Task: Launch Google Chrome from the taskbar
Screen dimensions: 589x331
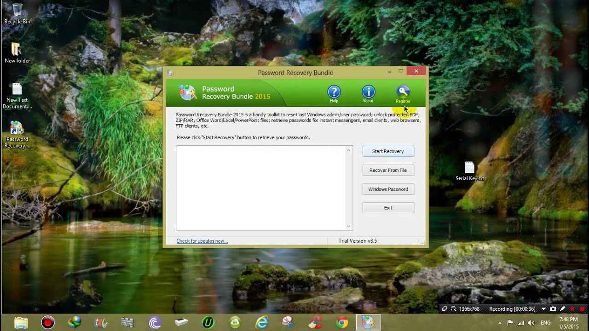Action: [x=341, y=323]
